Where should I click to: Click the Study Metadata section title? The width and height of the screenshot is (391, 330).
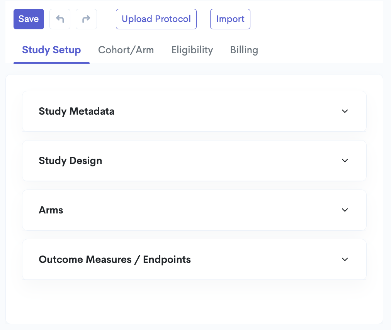pyautogui.click(x=76, y=111)
